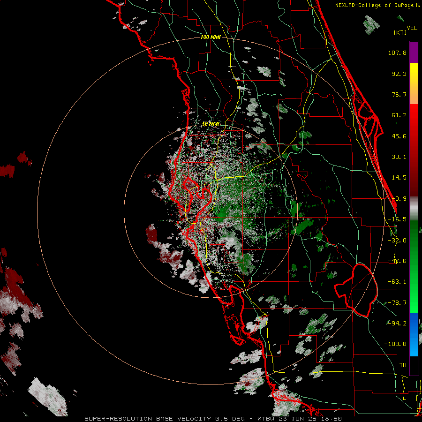Click the -32.0 velocity scale value
Image resolution: width=422 pixels, height=422 pixels.
tap(397, 241)
